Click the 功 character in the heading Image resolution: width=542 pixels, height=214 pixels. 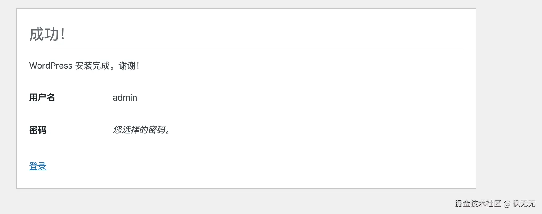52,34
